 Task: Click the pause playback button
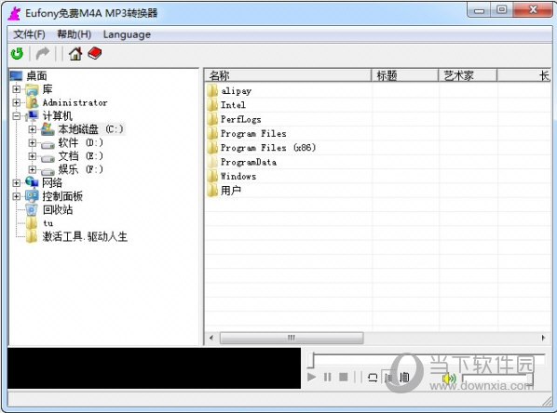[328, 377]
